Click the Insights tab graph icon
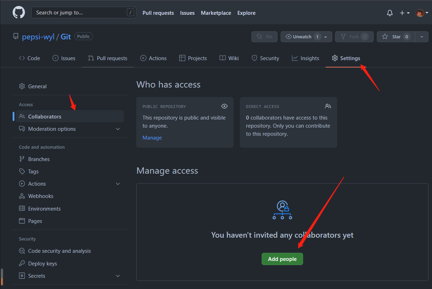The image size is (432, 289). pos(295,58)
